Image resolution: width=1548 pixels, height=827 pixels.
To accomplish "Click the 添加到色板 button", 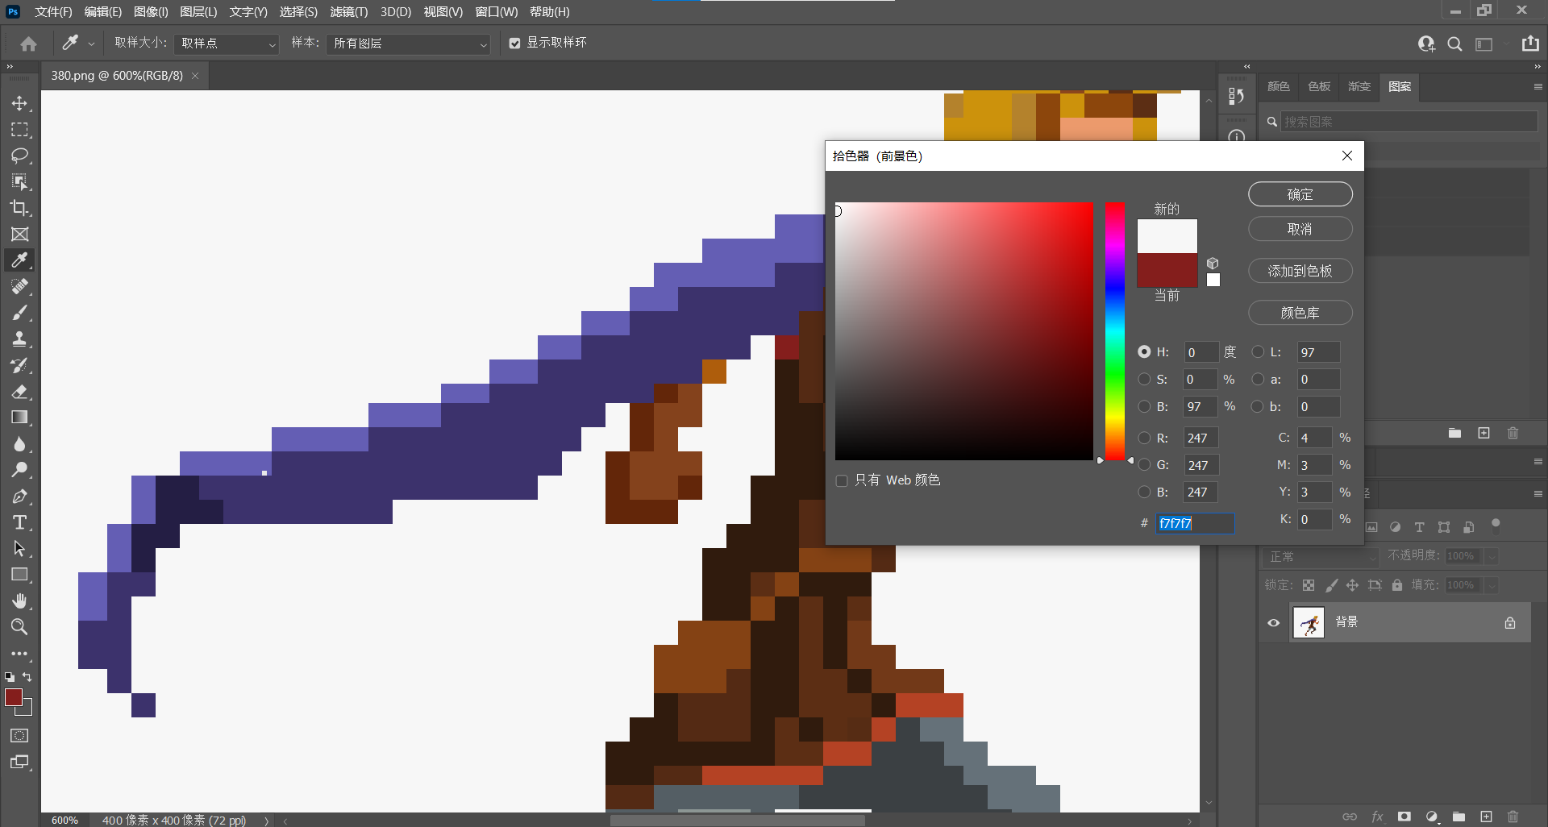I will coord(1300,271).
